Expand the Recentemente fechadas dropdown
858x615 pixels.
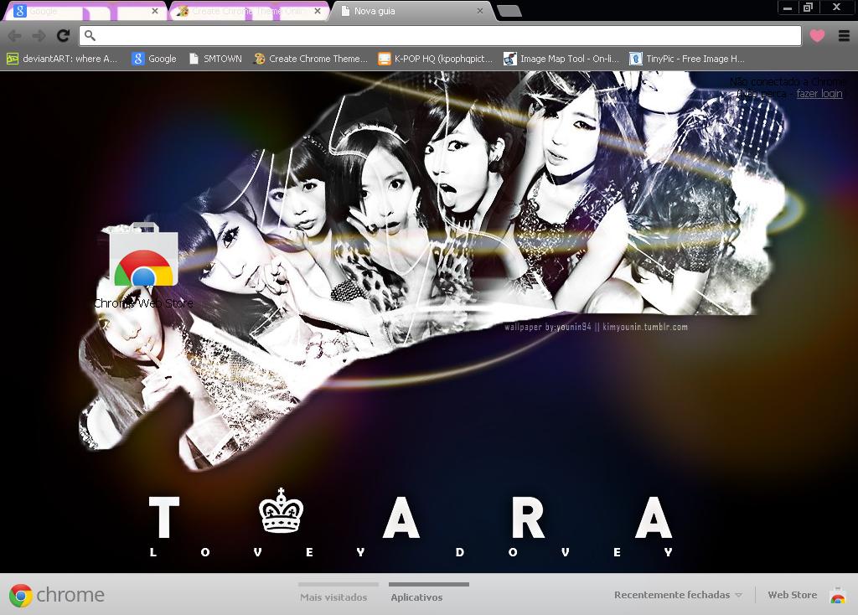(677, 595)
